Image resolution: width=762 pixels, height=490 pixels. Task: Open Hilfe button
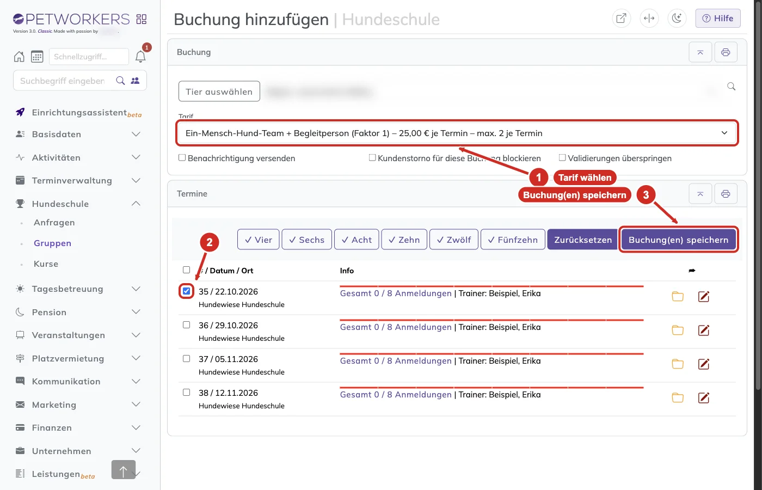[717, 18]
